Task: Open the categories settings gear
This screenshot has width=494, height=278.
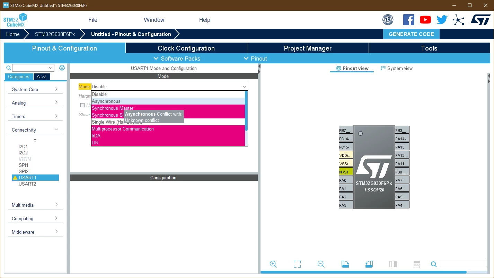Action: (x=62, y=68)
